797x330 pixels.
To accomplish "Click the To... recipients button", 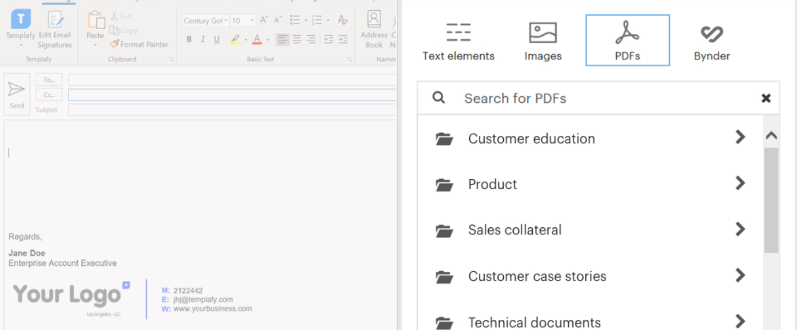I will (49, 80).
